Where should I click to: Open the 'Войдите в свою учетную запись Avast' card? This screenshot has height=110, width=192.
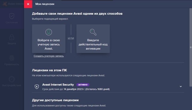(49, 39)
